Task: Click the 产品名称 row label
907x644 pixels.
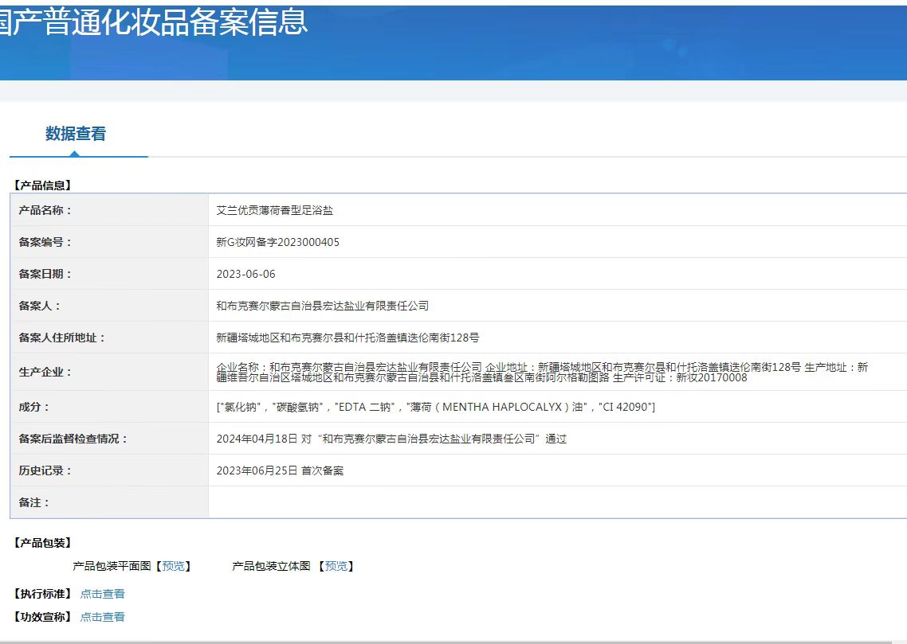Action: [x=45, y=210]
